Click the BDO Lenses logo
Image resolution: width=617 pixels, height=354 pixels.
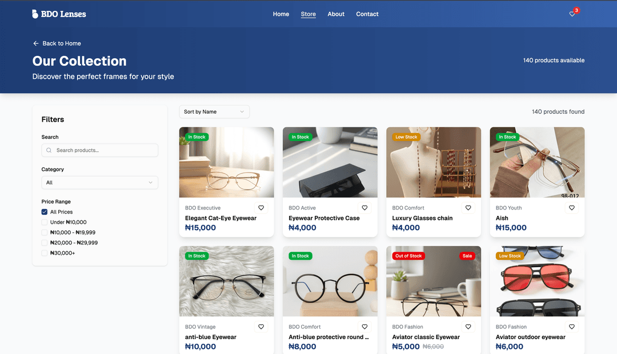pyautogui.click(x=59, y=14)
